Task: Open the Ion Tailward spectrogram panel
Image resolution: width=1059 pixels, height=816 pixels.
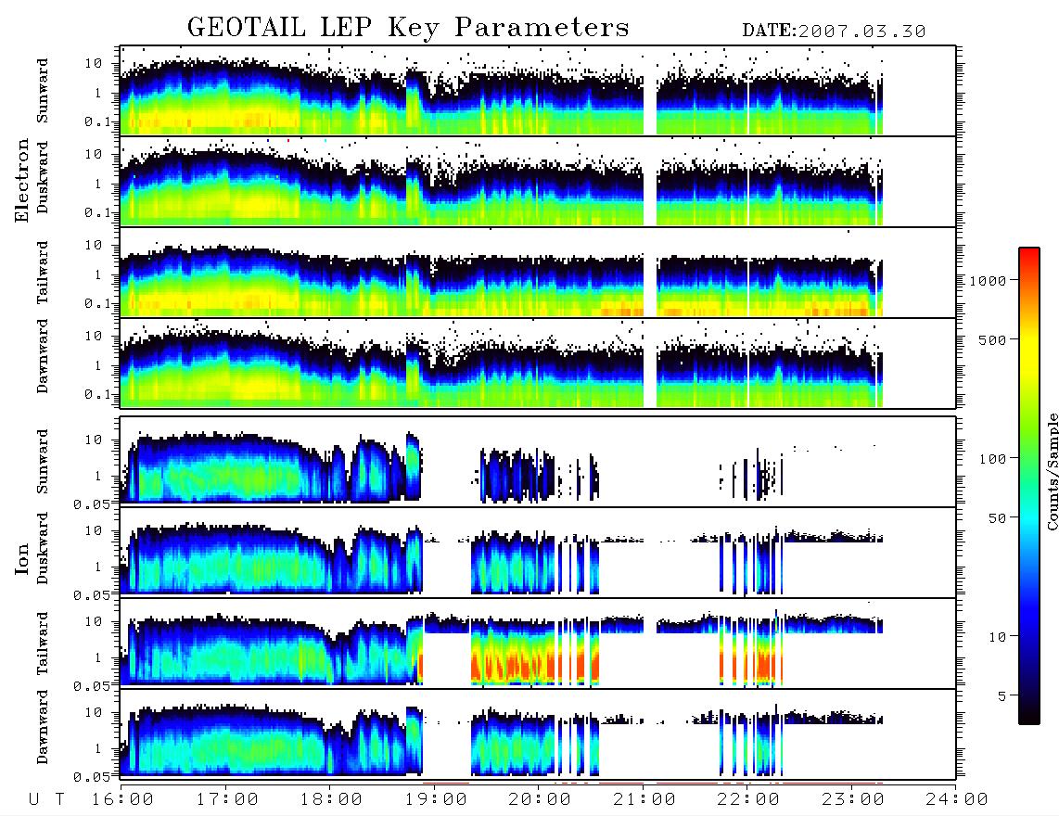Action: click(538, 644)
